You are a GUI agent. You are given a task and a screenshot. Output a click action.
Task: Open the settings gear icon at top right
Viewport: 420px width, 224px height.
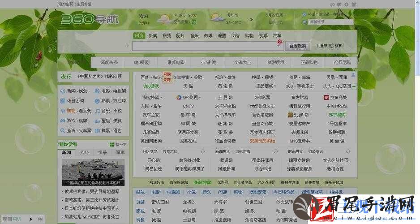346,4
